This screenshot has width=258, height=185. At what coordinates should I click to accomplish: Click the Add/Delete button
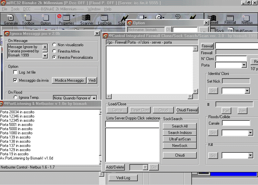[x=115, y=167]
